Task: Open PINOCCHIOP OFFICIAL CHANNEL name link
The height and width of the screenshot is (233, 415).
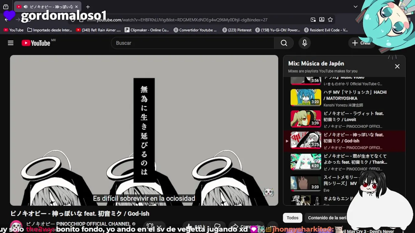Action: coord(78,224)
